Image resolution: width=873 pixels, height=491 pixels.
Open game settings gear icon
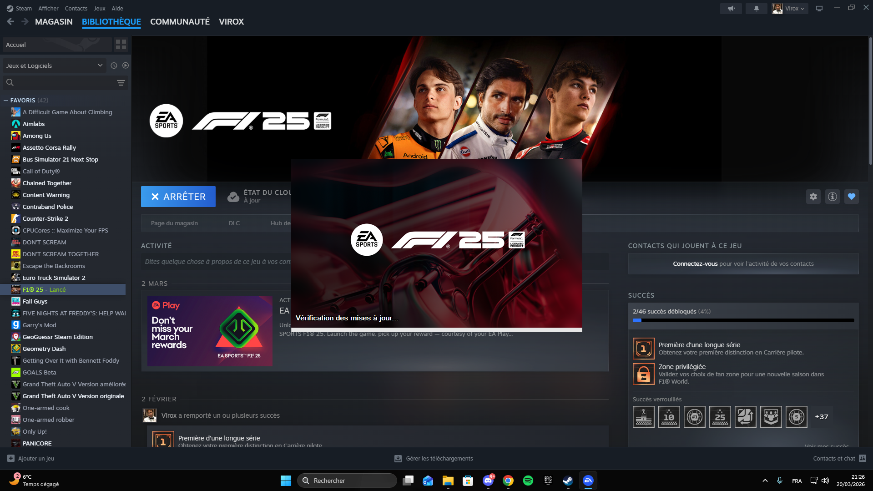coord(813,197)
